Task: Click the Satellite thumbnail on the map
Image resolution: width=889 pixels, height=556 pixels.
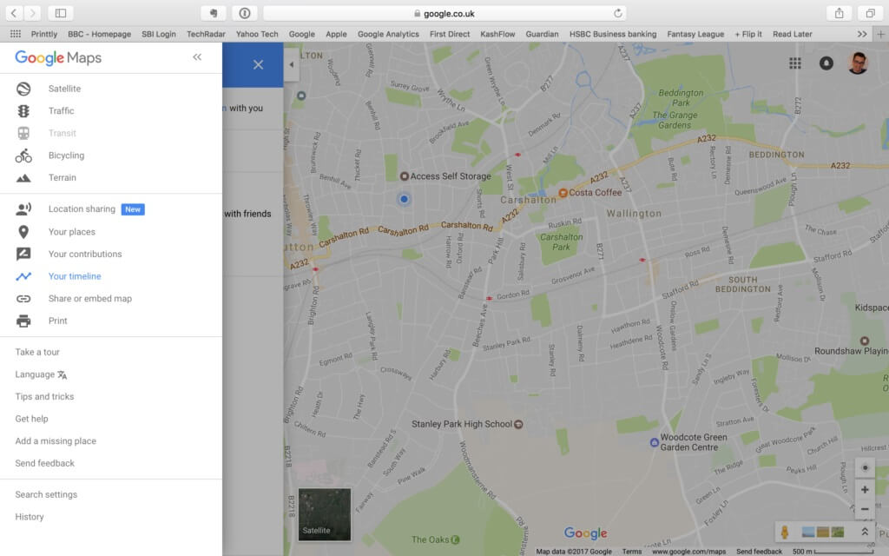Action: pos(325,514)
